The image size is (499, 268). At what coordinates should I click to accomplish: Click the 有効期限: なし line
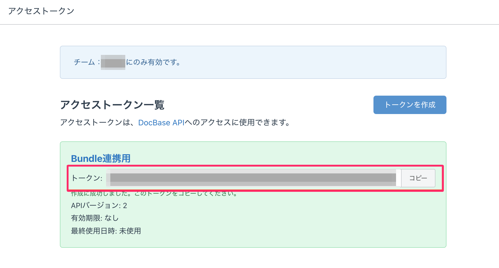click(95, 218)
